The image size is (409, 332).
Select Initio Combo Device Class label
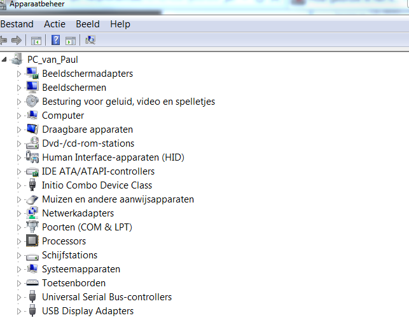[97, 185]
